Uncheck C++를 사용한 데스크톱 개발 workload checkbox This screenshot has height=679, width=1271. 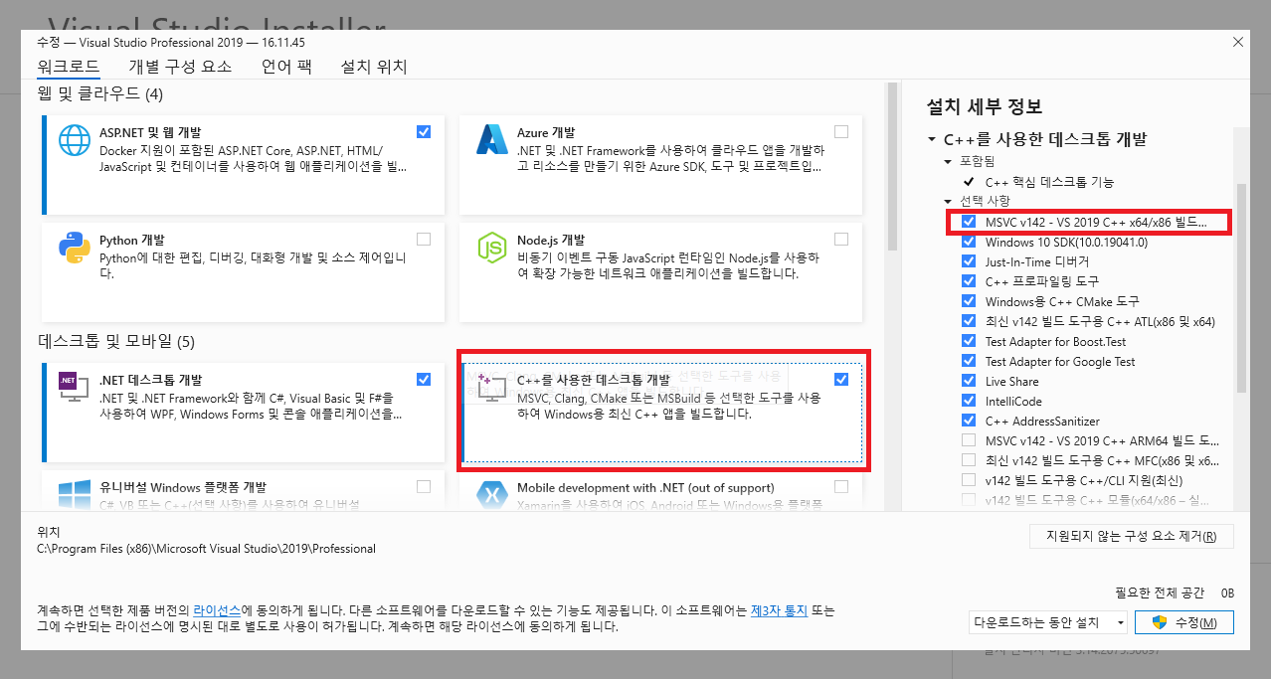[842, 379]
